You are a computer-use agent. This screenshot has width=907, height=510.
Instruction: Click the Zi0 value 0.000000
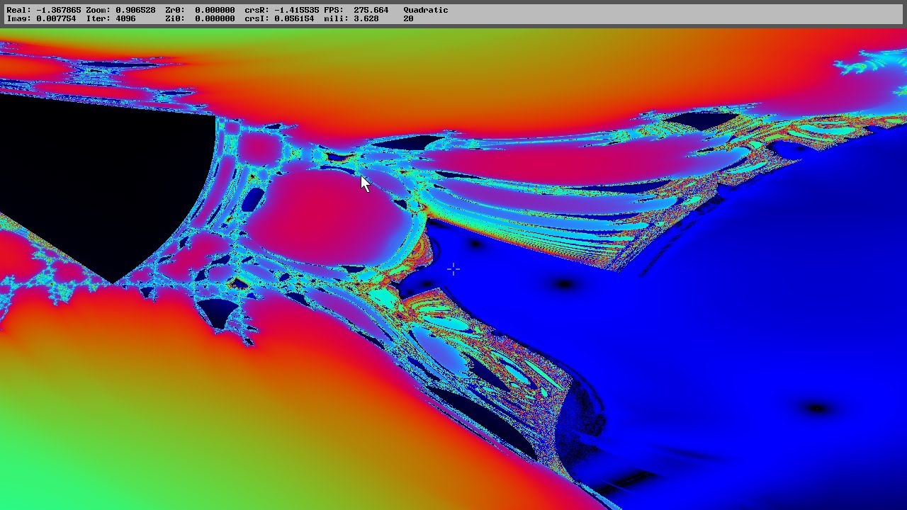[x=215, y=18]
